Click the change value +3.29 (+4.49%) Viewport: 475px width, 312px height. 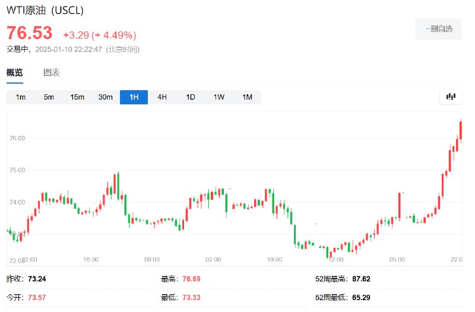[x=100, y=35]
